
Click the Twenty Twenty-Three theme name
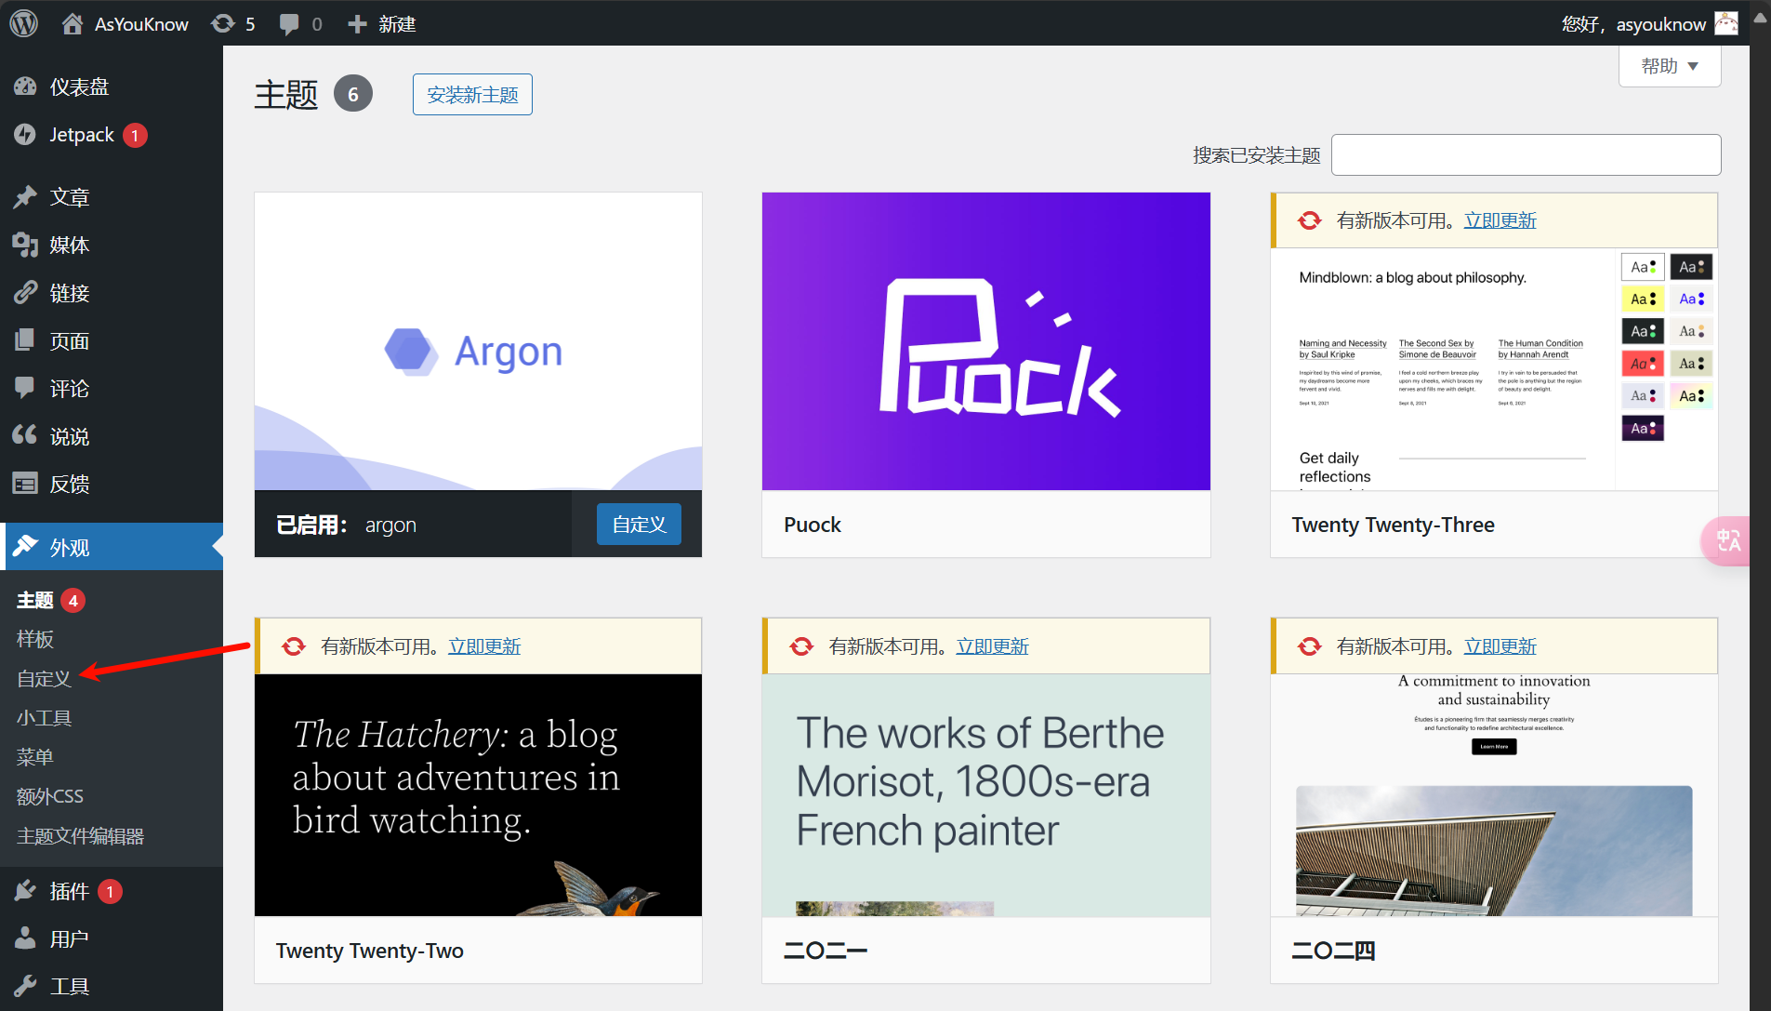coord(1393,525)
